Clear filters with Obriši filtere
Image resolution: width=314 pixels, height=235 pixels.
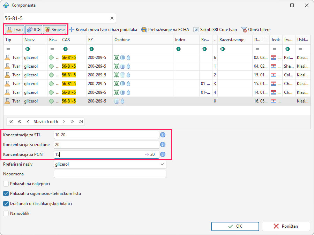pyautogui.click(x=256, y=30)
